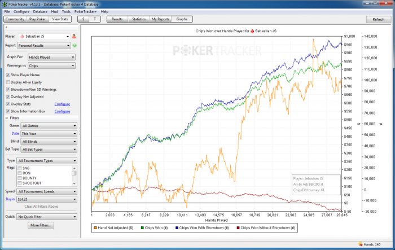Click the green status icon next to Report

(74, 45)
